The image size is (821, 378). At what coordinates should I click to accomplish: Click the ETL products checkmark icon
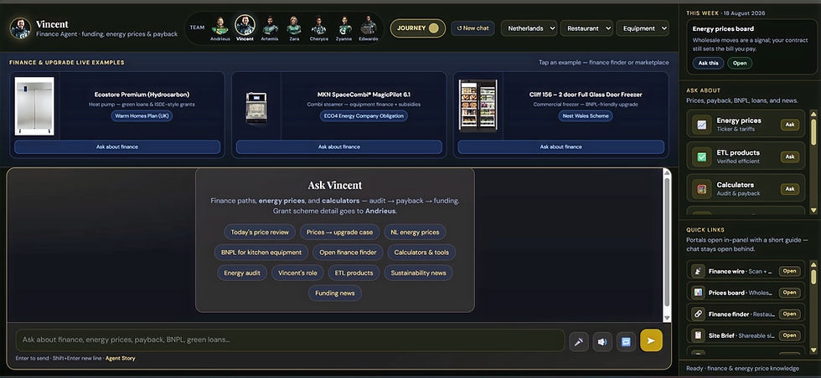pyautogui.click(x=702, y=157)
